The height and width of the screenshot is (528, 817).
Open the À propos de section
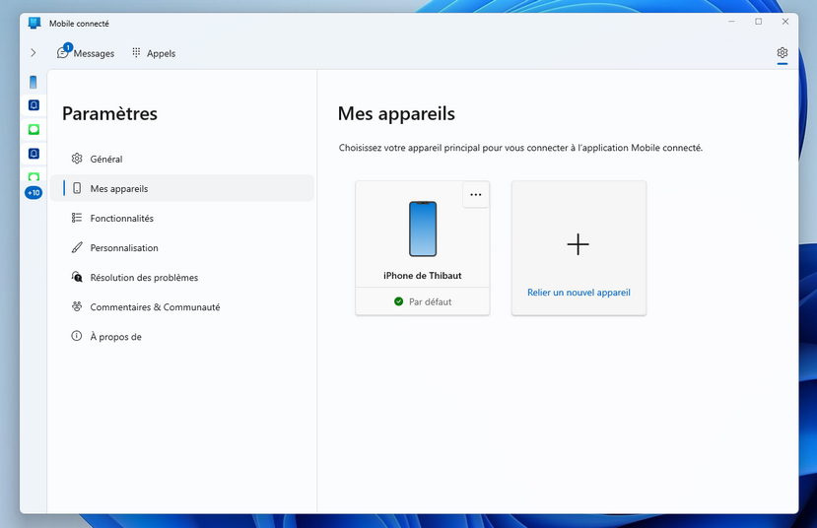click(x=182, y=337)
